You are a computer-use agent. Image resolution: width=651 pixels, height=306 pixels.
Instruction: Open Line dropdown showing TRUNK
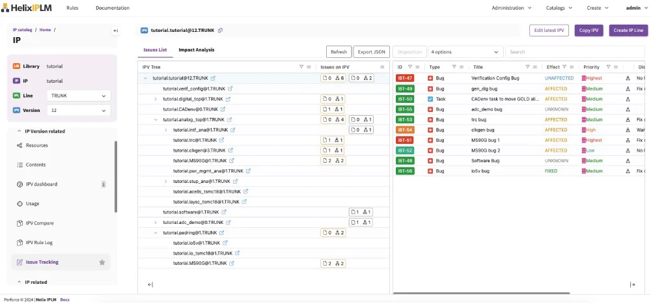[x=79, y=96]
